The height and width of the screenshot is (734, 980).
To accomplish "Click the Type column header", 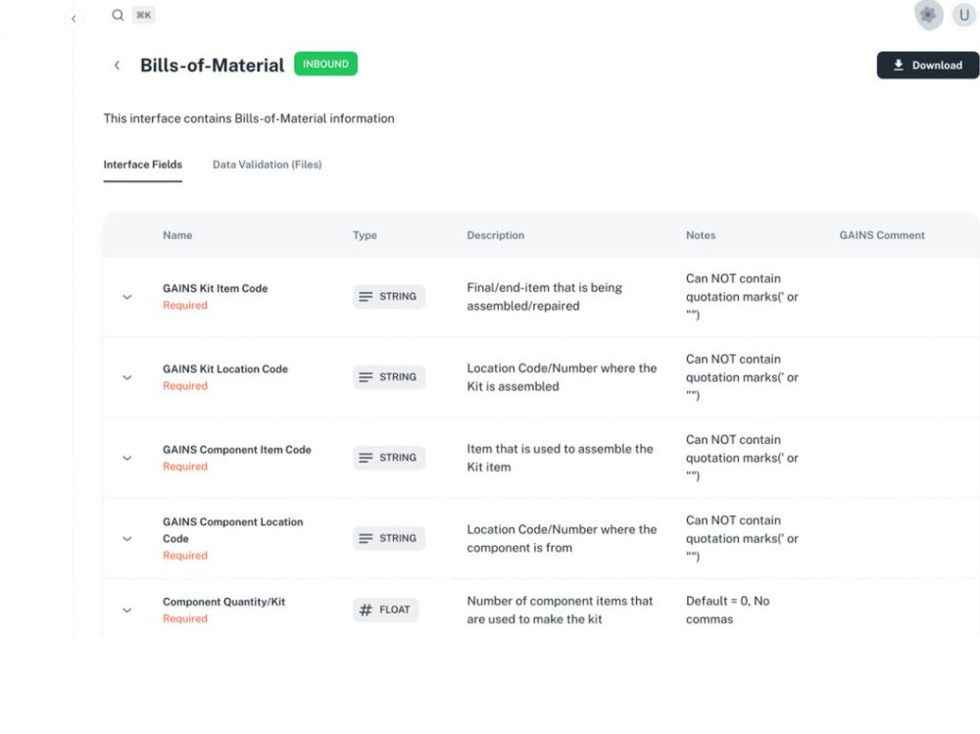I will point(365,235).
